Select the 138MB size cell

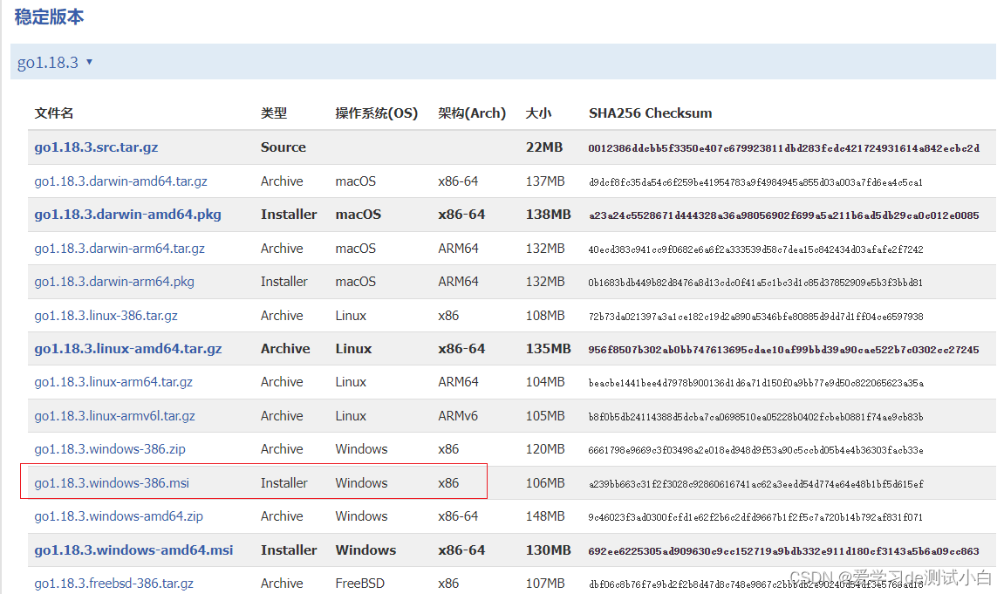pos(548,215)
